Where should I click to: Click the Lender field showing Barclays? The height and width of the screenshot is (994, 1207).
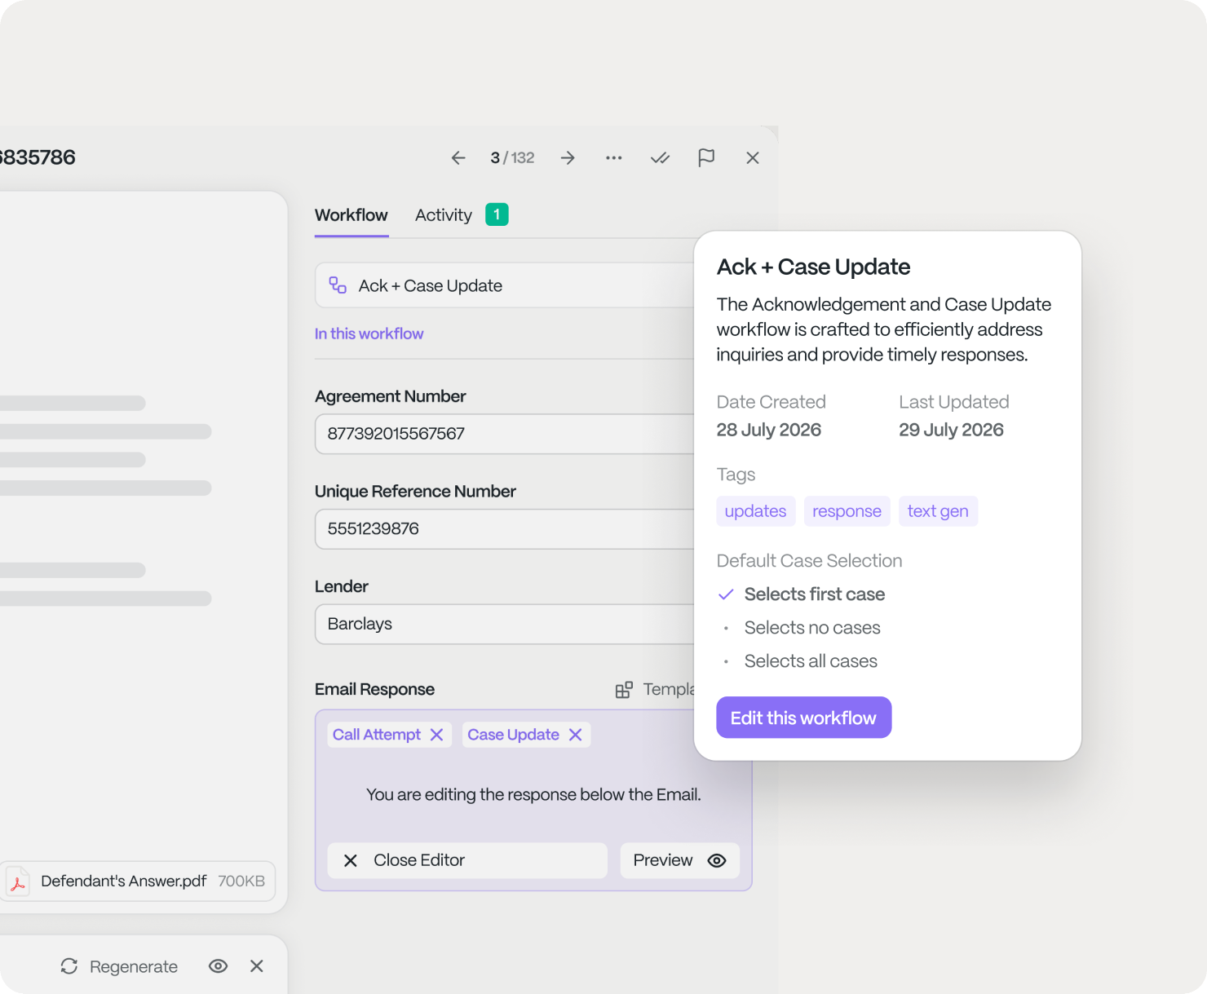pyautogui.click(x=506, y=625)
